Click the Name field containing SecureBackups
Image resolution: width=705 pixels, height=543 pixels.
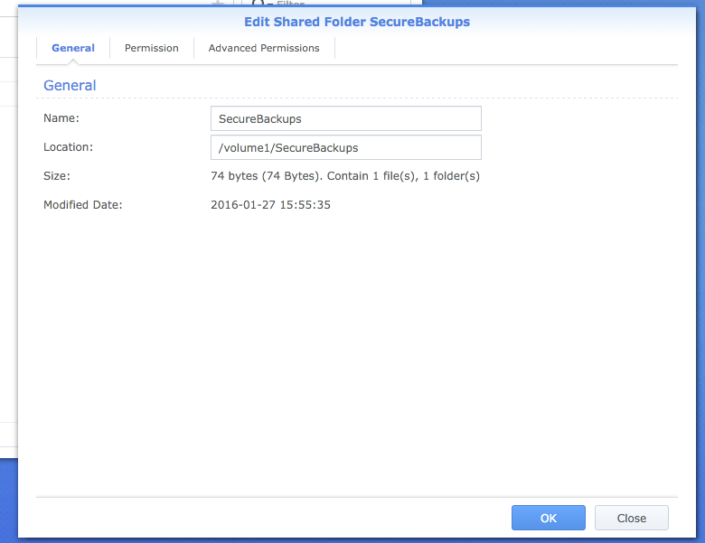(345, 118)
